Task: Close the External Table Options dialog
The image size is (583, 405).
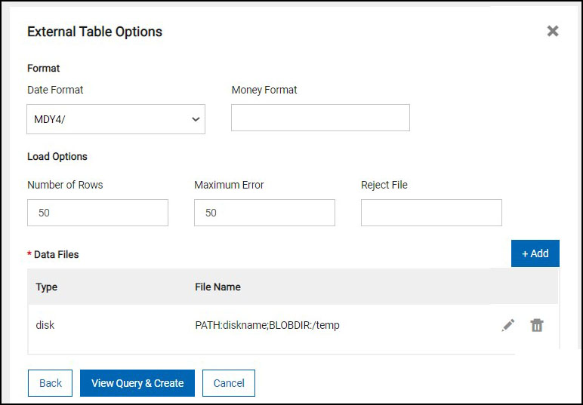Action: [x=553, y=31]
